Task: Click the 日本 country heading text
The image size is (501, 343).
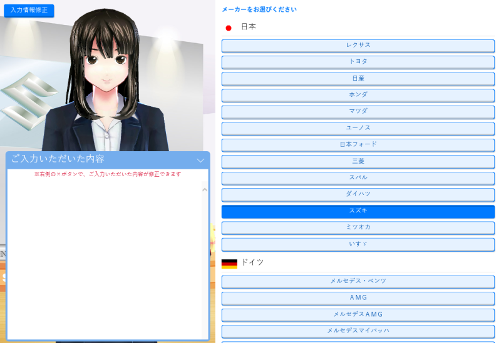Action: click(248, 27)
